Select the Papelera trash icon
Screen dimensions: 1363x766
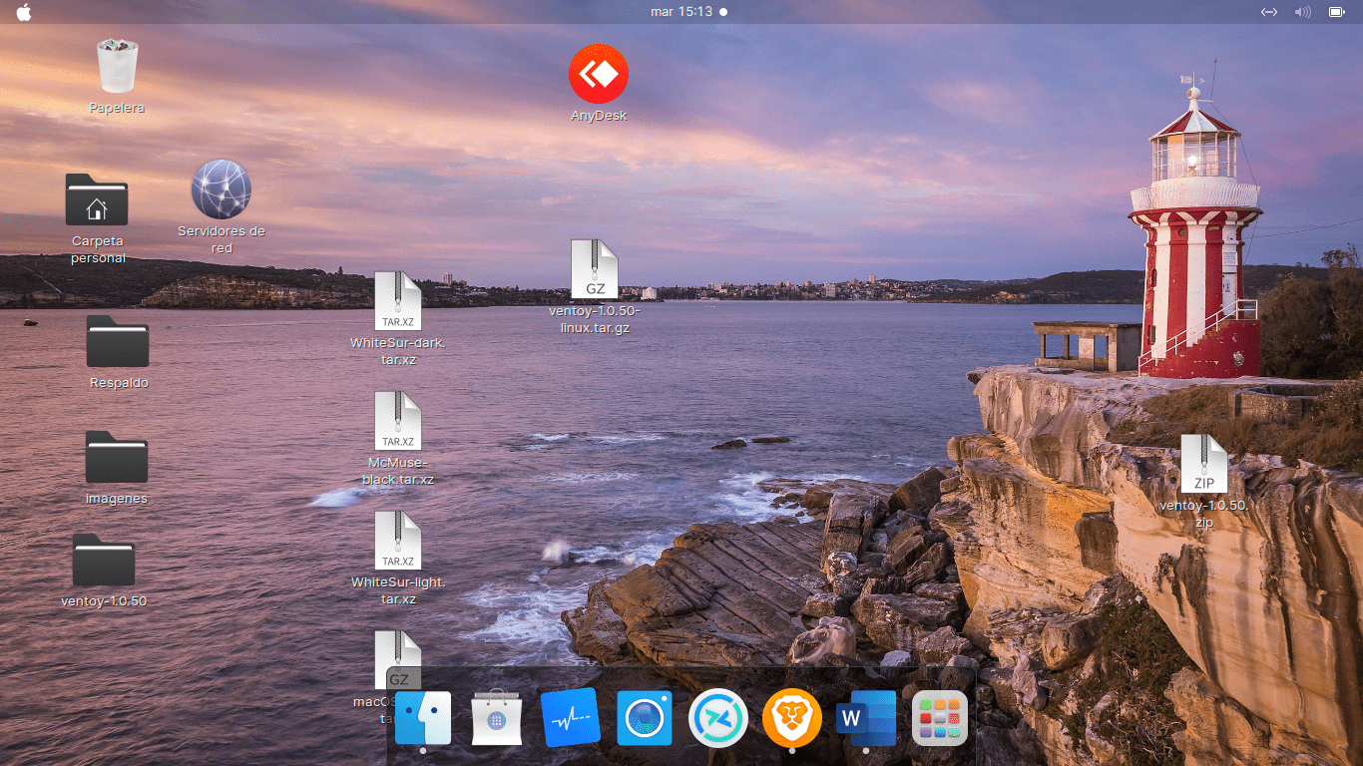117,67
